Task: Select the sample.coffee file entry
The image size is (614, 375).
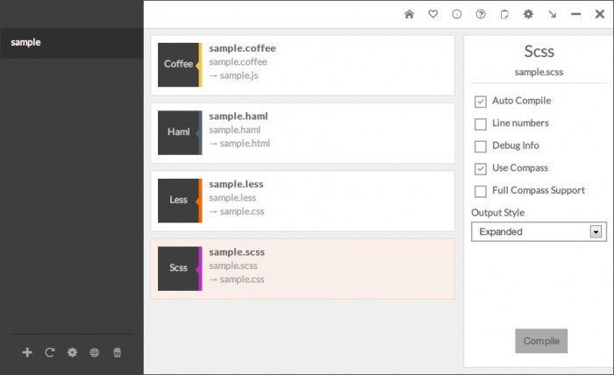Action: pyautogui.click(x=303, y=65)
